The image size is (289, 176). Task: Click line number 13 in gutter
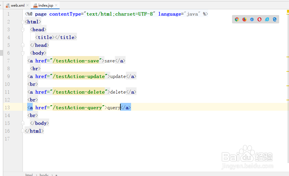7,108
